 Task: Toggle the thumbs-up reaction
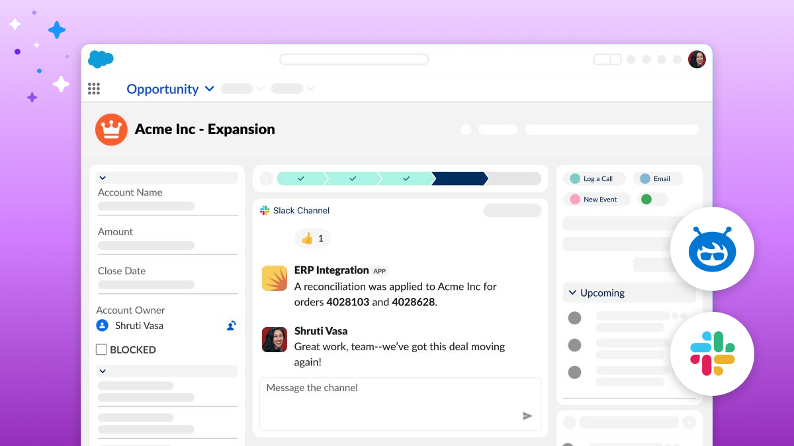coord(312,239)
